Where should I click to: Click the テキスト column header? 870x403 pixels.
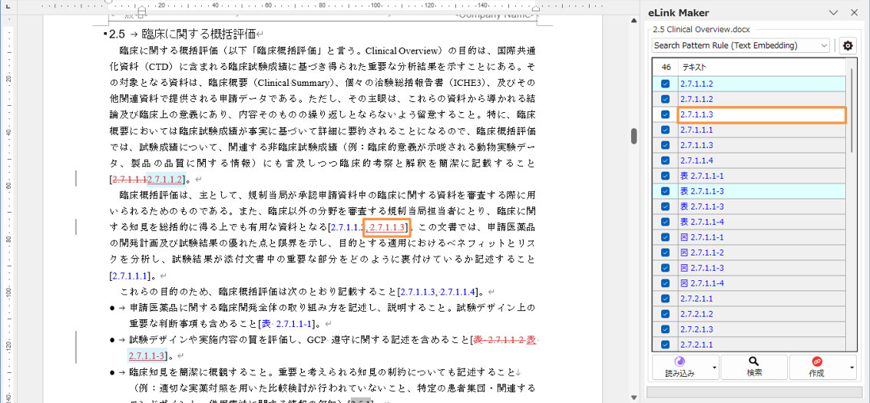pos(760,67)
